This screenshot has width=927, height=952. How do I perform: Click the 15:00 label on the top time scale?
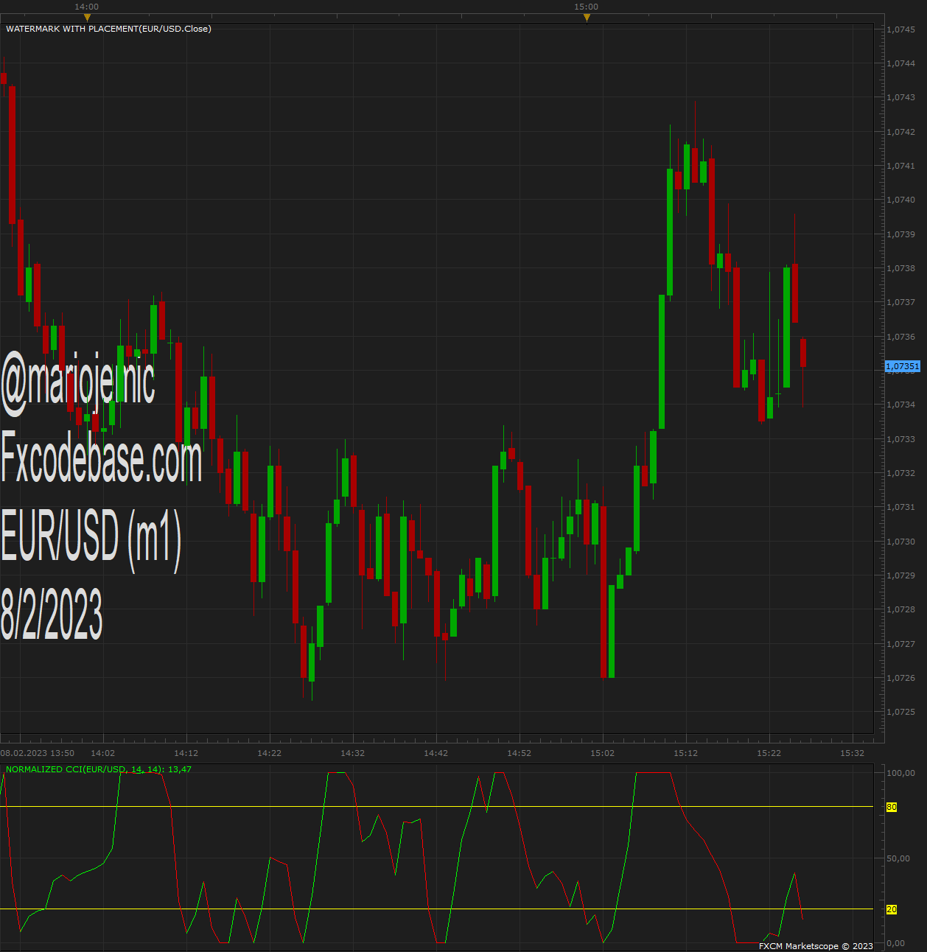pos(587,7)
